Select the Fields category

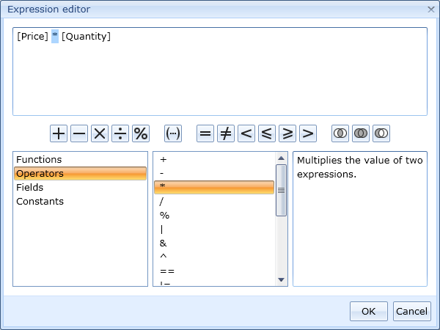click(x=80, y=187)
